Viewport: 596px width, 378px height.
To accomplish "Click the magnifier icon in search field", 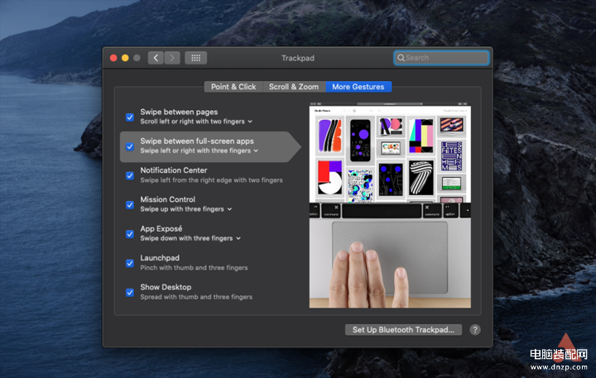I will [x=401, y=58].
